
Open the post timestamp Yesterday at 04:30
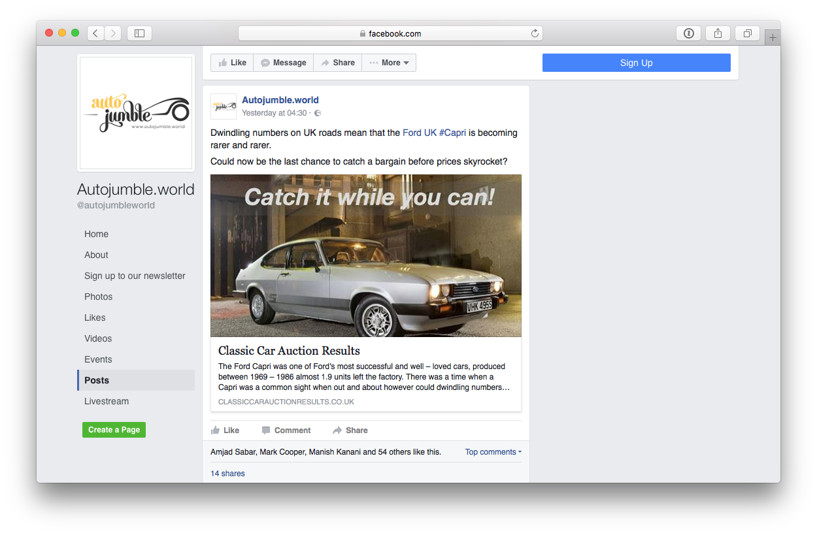point(275,113)
